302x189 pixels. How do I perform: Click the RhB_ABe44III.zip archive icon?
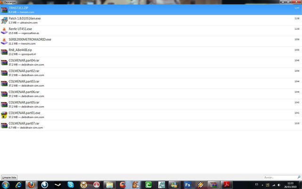(x=4, y=52)
